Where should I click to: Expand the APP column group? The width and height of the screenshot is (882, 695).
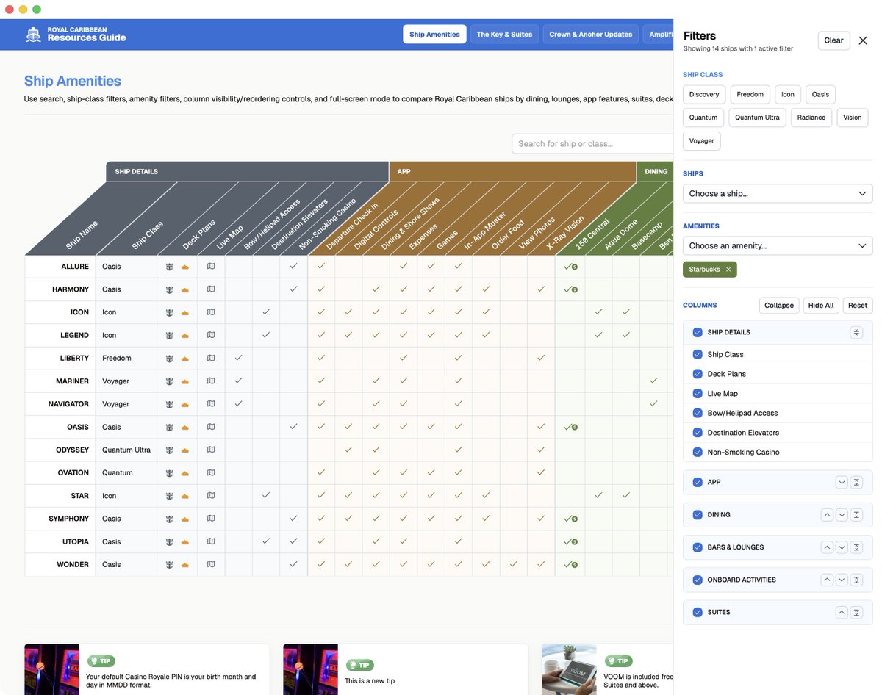(x=856, y=483)
